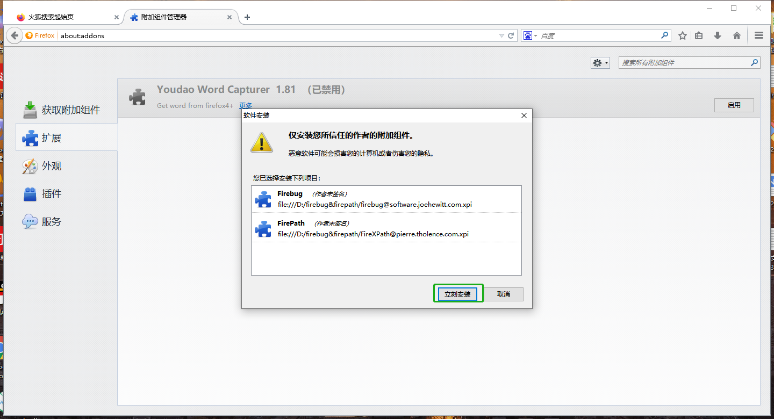Screen dimensions: 774x419
Task: Open a new tab with plus button
Action: 247,17
